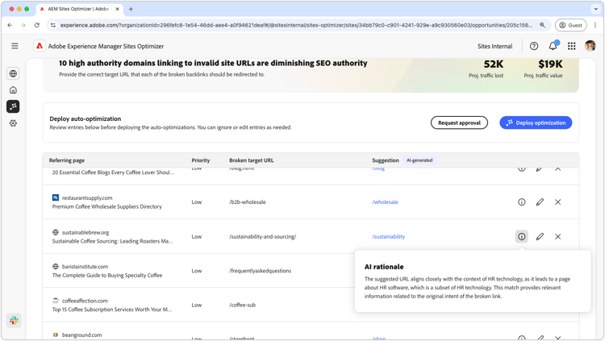The image size is (605, 341).
Task: Click the Request approval button
Action: click(x=459, y=123)
